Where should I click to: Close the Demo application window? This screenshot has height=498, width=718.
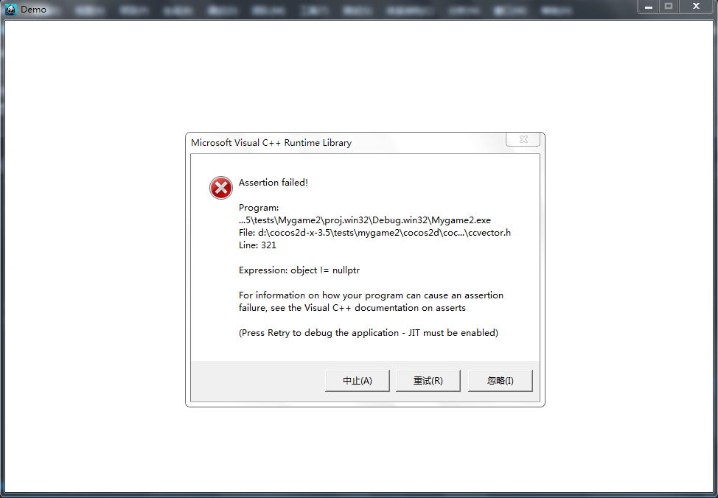coord(696,7)
